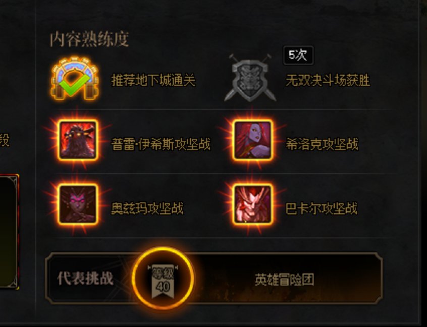Click the 推荐地下城通关 label
Screen dimensions: 427x327
coord(153,80)
